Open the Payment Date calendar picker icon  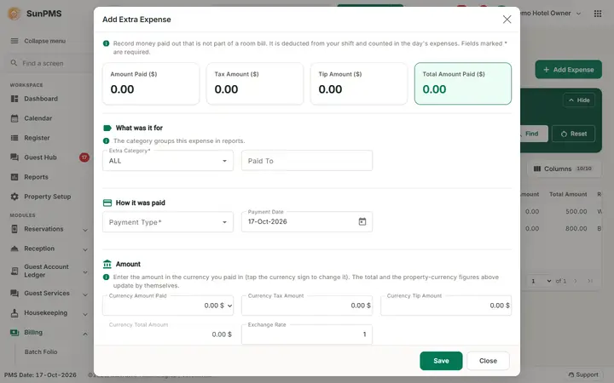tap(362, 221)
